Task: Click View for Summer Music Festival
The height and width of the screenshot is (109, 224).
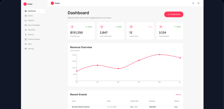Action: click(176, 107)
